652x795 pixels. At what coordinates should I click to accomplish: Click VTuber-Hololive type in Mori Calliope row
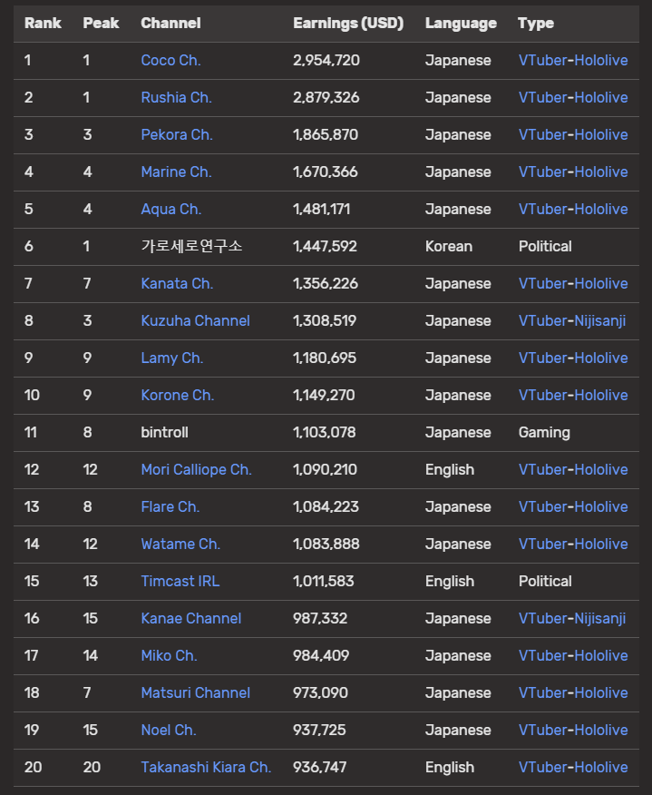tap(573, 469)
